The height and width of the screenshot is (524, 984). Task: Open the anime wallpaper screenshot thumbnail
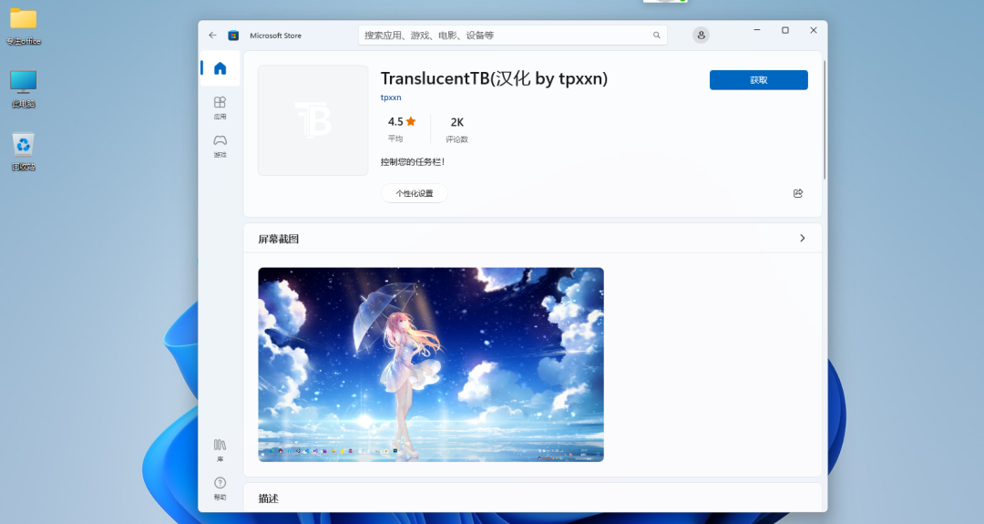click(430, 365)
